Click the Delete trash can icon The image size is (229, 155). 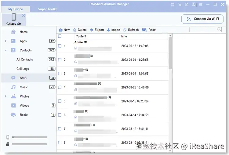point(75,30)
